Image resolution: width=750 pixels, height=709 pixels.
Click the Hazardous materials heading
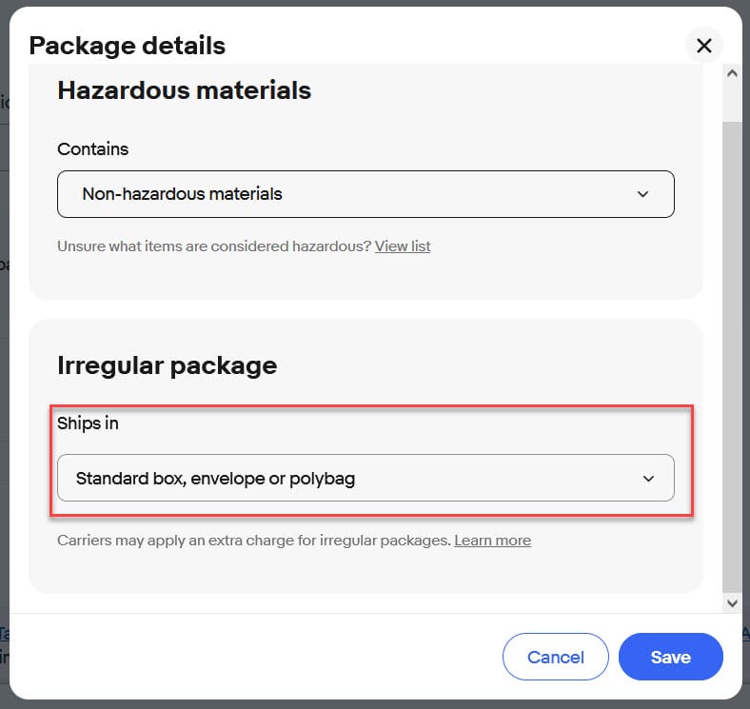[x=185, y=90]
